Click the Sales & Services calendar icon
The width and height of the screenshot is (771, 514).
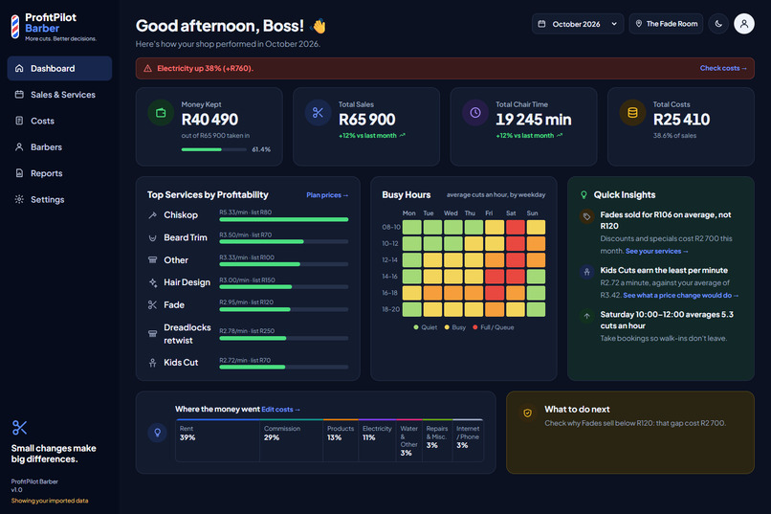click(19, 95)
